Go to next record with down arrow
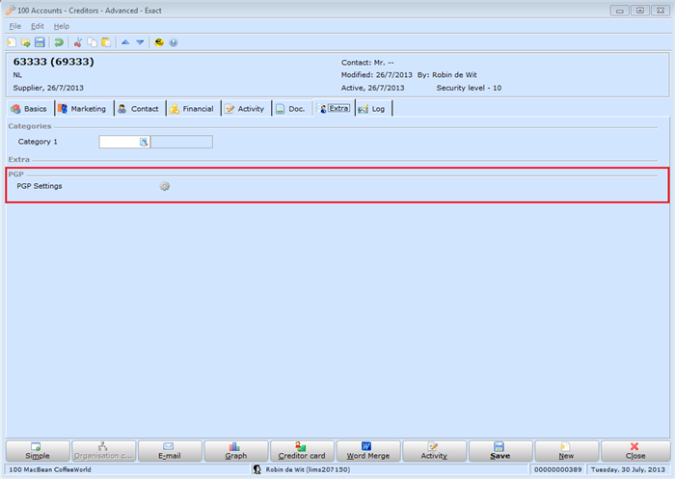 coord(140,42)
